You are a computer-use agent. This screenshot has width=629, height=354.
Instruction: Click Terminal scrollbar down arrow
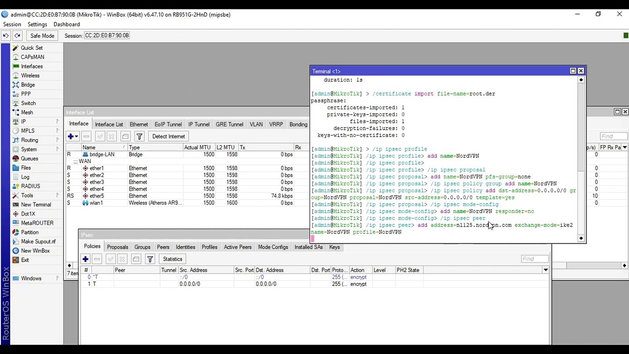pyautogui.click(x=581, y=238)
